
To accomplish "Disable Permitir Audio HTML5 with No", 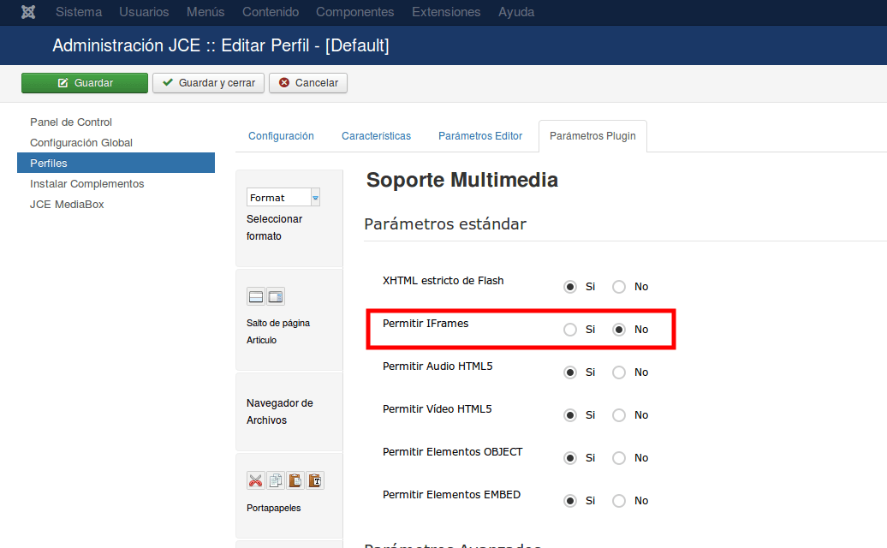I will 619,372.
